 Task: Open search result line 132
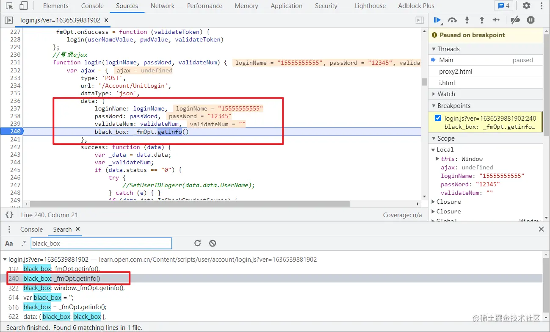pyautogui.click(x=271, y=269)
